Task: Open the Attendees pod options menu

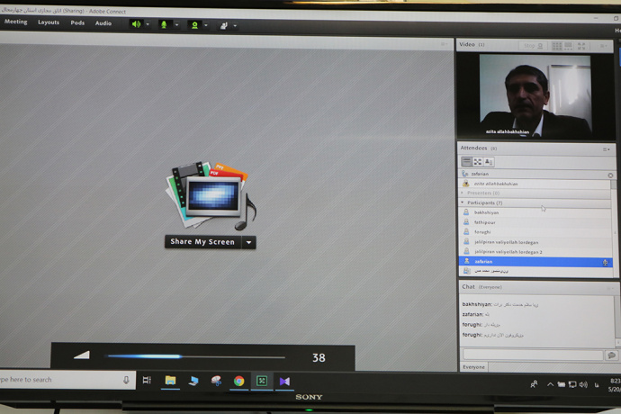Action: [x=607, y=148]
